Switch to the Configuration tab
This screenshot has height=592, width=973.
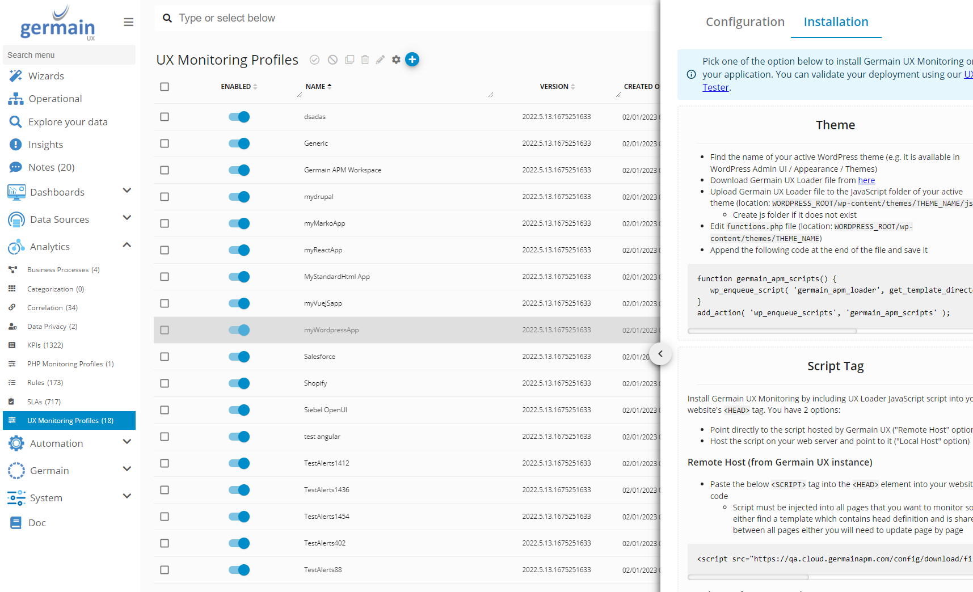tap(744, 22)
